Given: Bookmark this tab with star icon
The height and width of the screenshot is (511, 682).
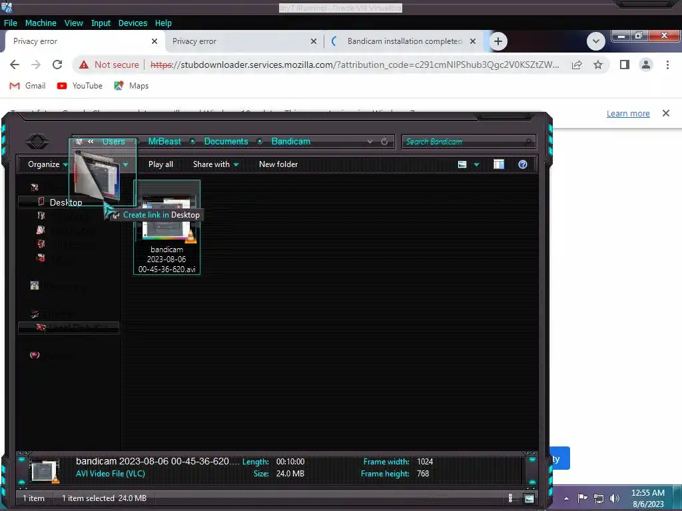Looking at the screenshot, I should (x=598, y=65).
